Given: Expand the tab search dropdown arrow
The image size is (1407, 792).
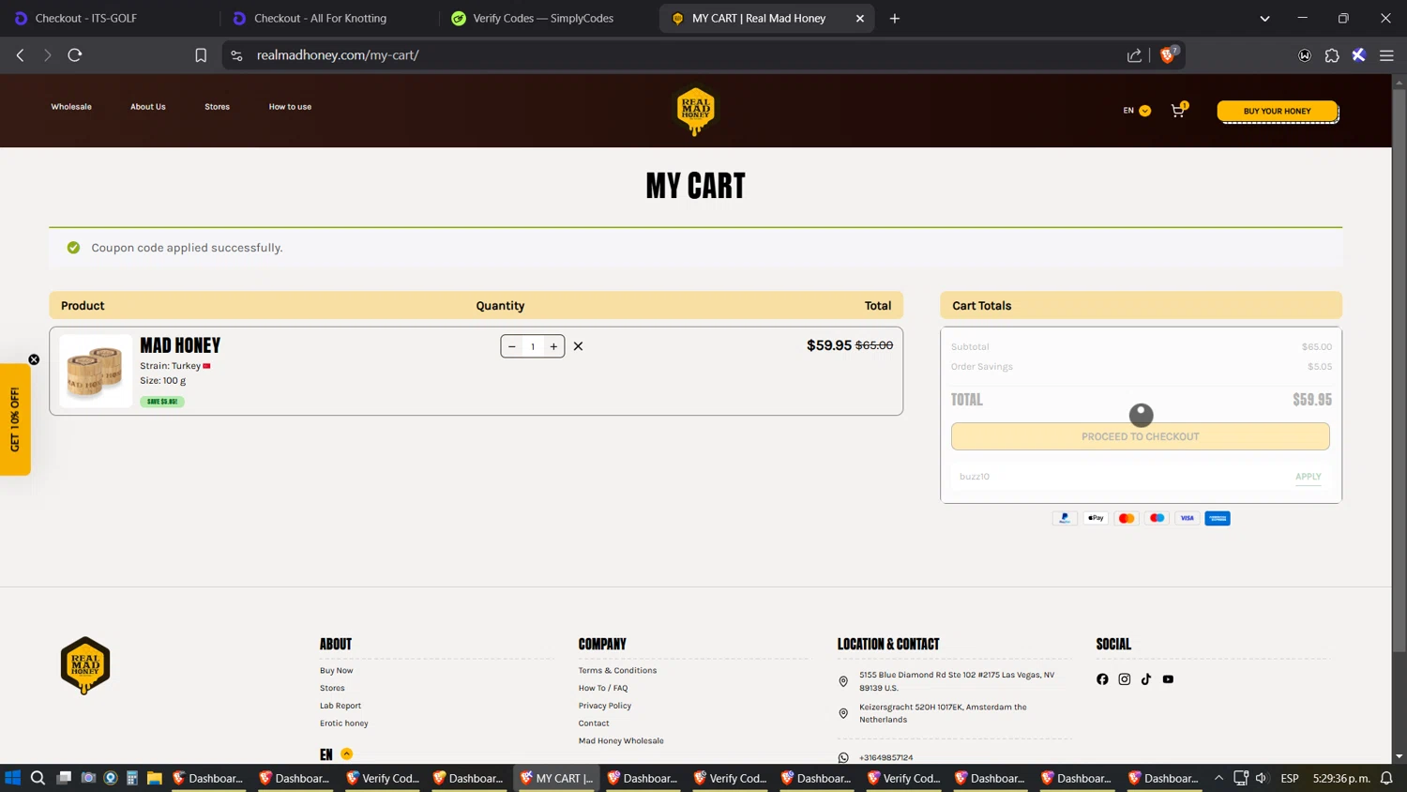Looking at the screenshot, I should tap(1264, 18).
